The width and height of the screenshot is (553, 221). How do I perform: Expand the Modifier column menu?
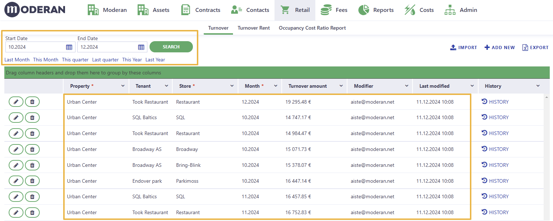pyautogui.click(x=406, y=86)
